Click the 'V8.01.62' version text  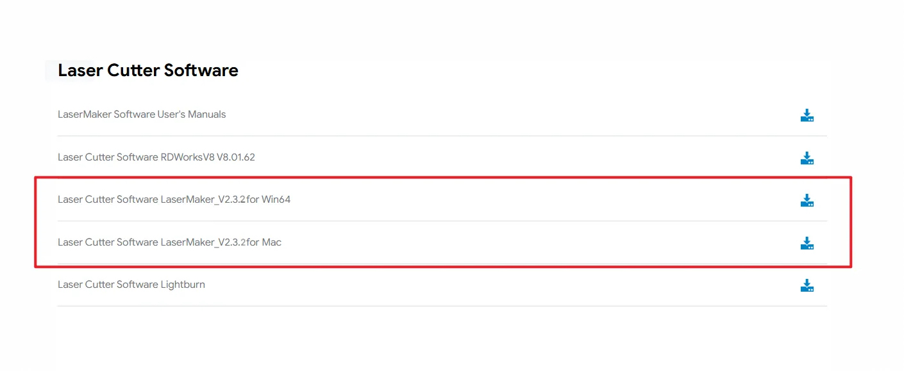point(235,157)
